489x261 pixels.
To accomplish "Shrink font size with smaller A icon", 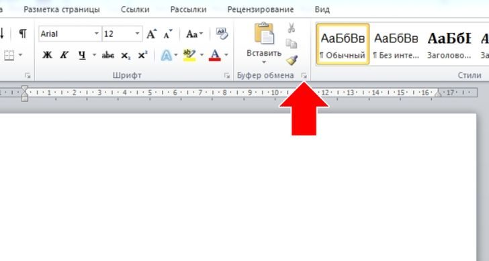I will (168, 34).
